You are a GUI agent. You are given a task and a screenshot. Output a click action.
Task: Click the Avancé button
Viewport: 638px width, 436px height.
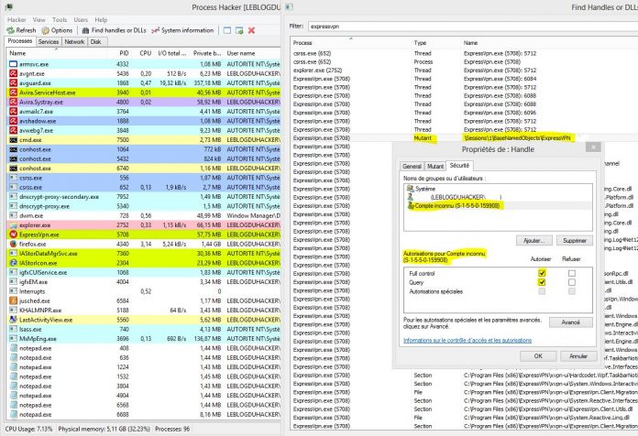[570, 322]
